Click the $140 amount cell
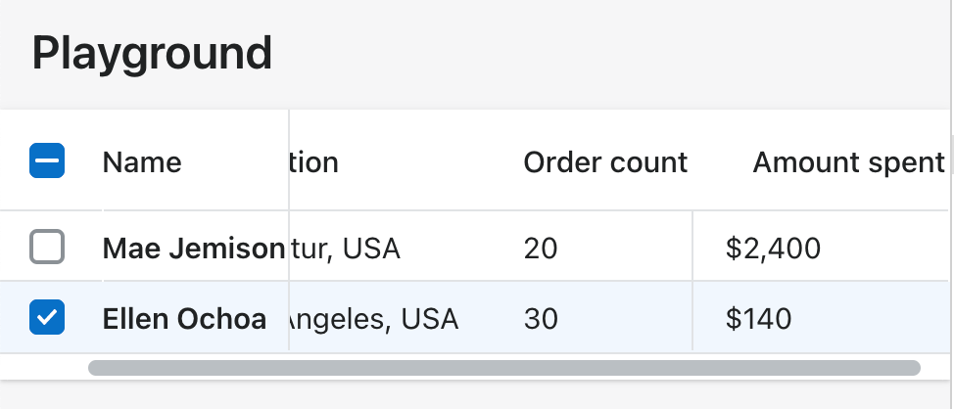The width and height of the screenshot is (954, 409). (x=758, y=318)
